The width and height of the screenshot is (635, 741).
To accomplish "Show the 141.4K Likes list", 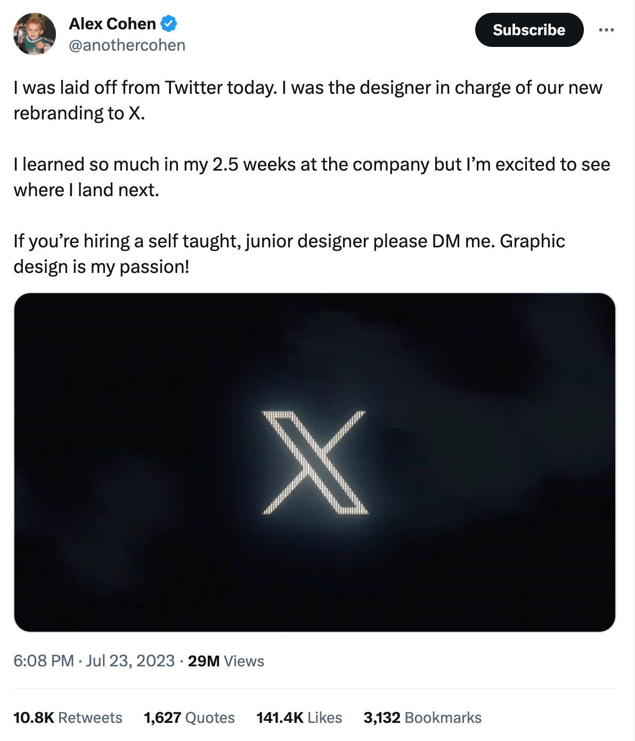I will click(299, 718).
